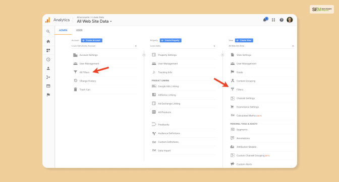
Task: Open the Account selection dropdown
Action: point(104,46)
